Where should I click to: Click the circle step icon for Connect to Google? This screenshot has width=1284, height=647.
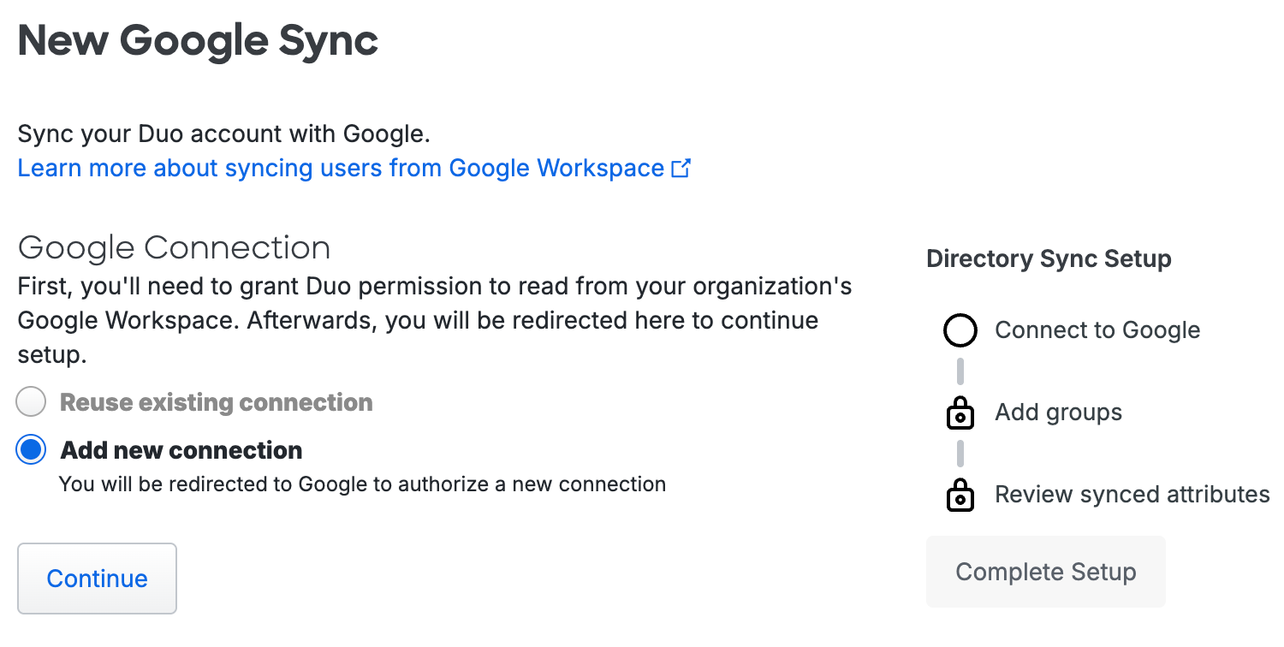click(960, 329)
